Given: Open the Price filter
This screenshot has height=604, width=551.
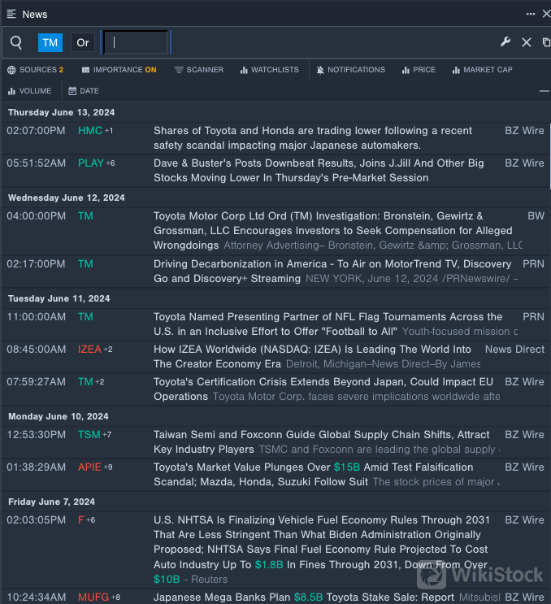Looking at the screenshot, I should pyautogui.click(x=419, y=70).
